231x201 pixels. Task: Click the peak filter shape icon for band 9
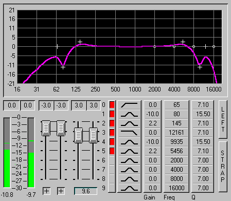[129, 188]
